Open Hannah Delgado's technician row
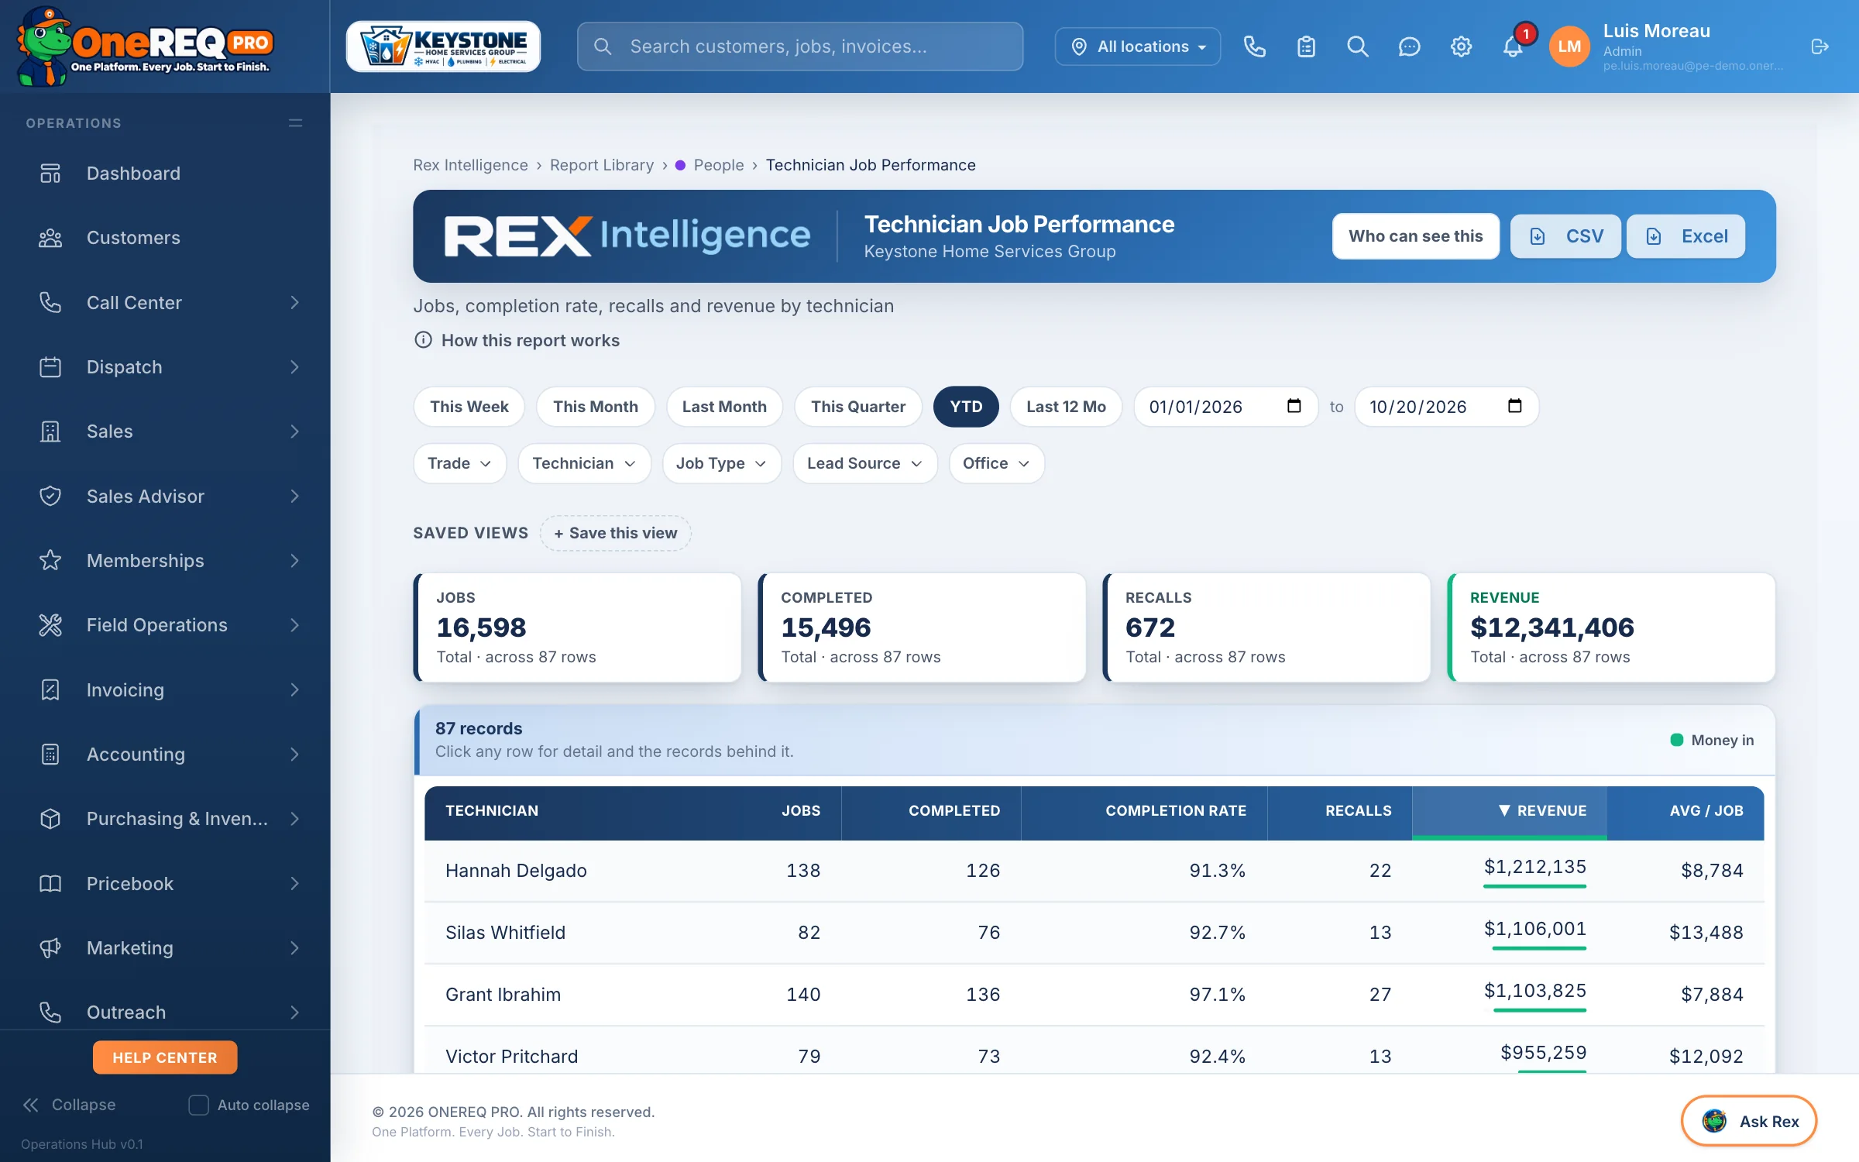This screenshot has height=1162, width=1859. [x=1094, y=871]
